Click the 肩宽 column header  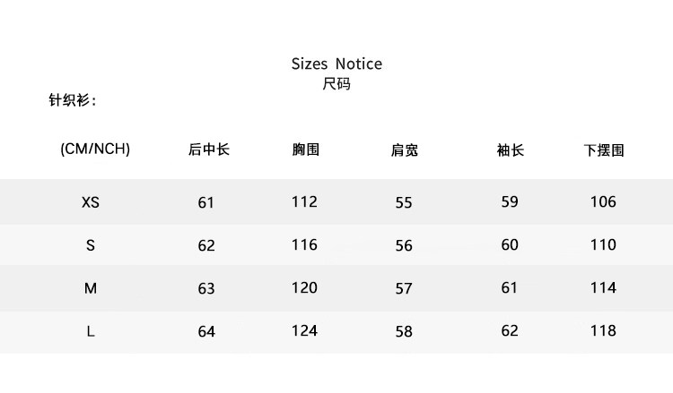405,150
